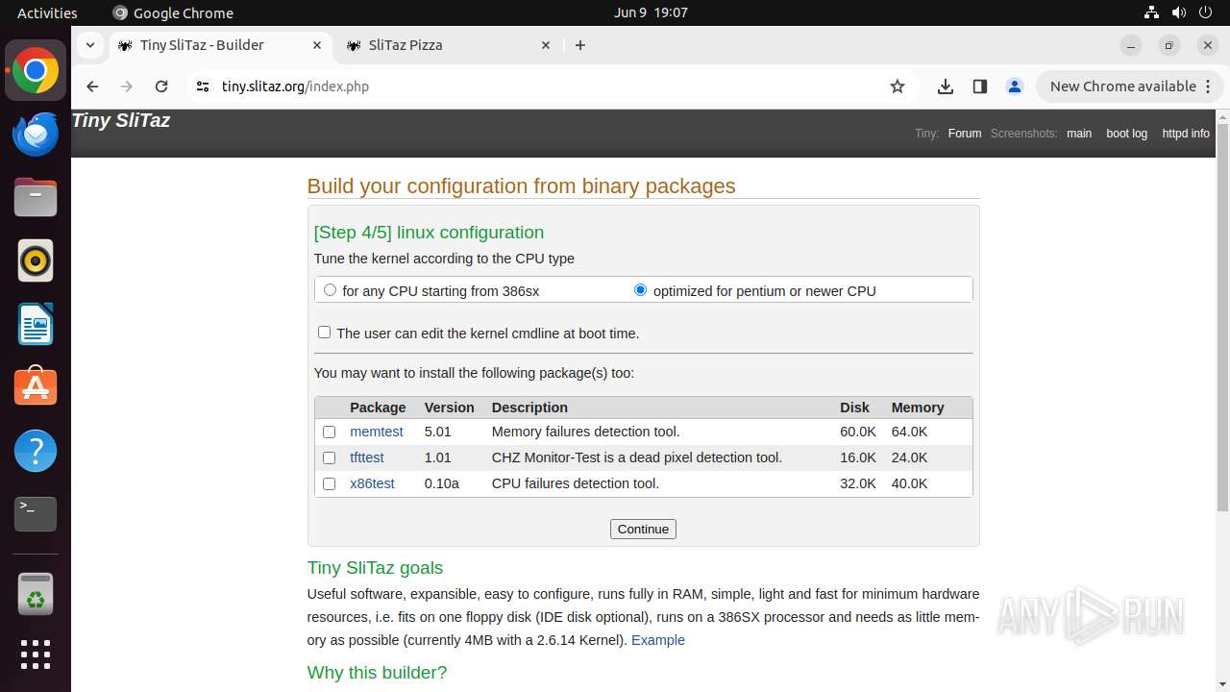Select 'for any CPU starting from 386sx' radio
The image size is (1230, 692).
click(x=330, y=290)
